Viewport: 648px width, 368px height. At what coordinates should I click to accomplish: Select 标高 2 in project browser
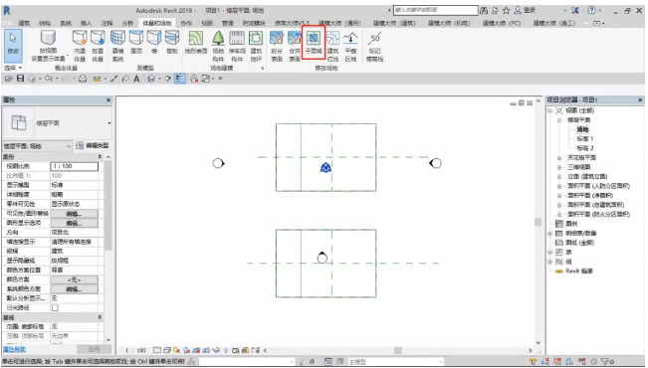click(x=585, y=148)
